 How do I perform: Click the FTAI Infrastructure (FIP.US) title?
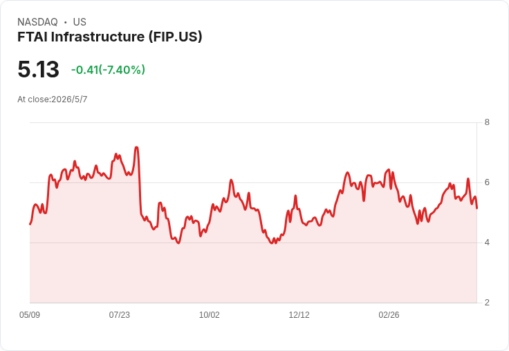click(110, 37)
